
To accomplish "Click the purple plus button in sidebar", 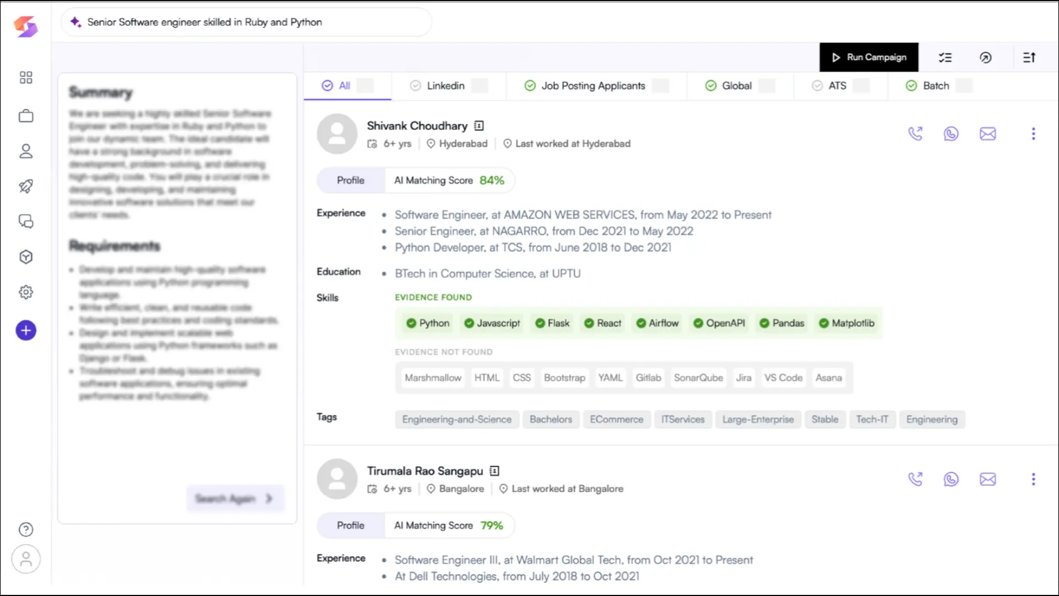I will pyautogui.click(x=25, y=330).
